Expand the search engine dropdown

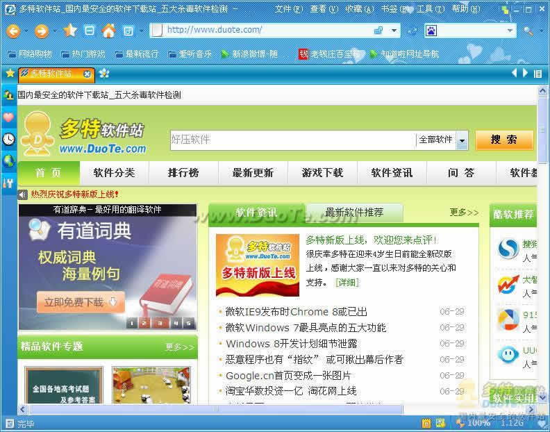point(510,31)
